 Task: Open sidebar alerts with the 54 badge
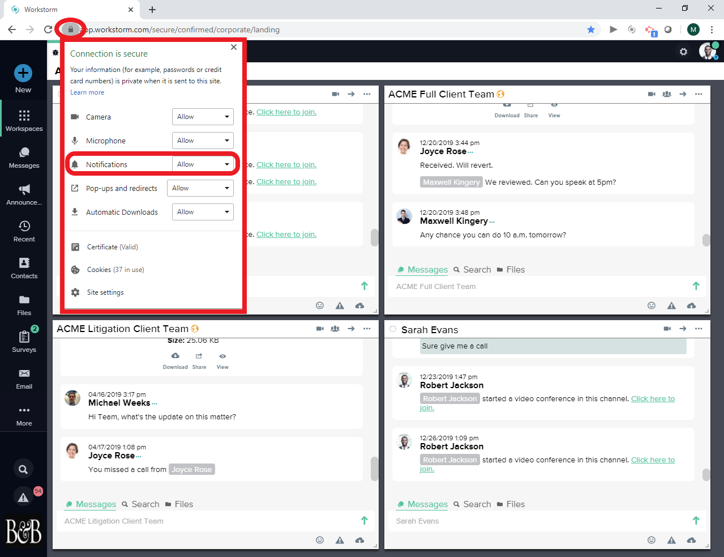pos(23,497)
